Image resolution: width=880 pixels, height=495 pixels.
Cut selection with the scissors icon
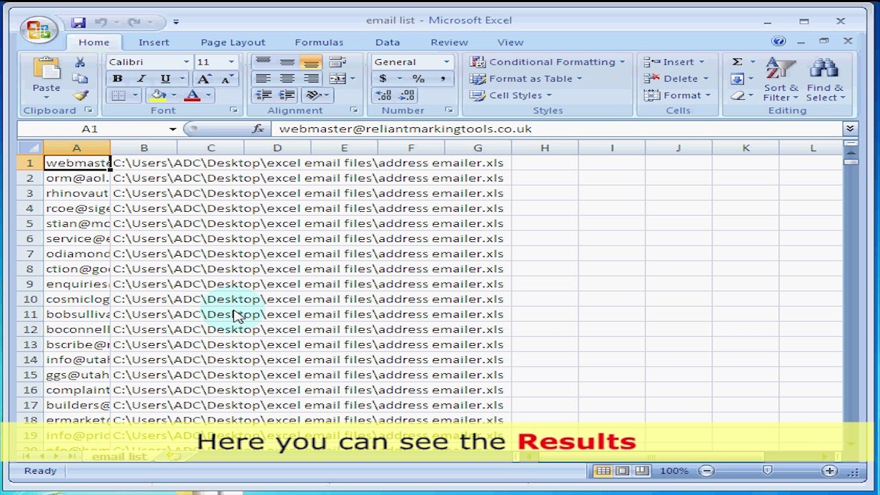80,63
